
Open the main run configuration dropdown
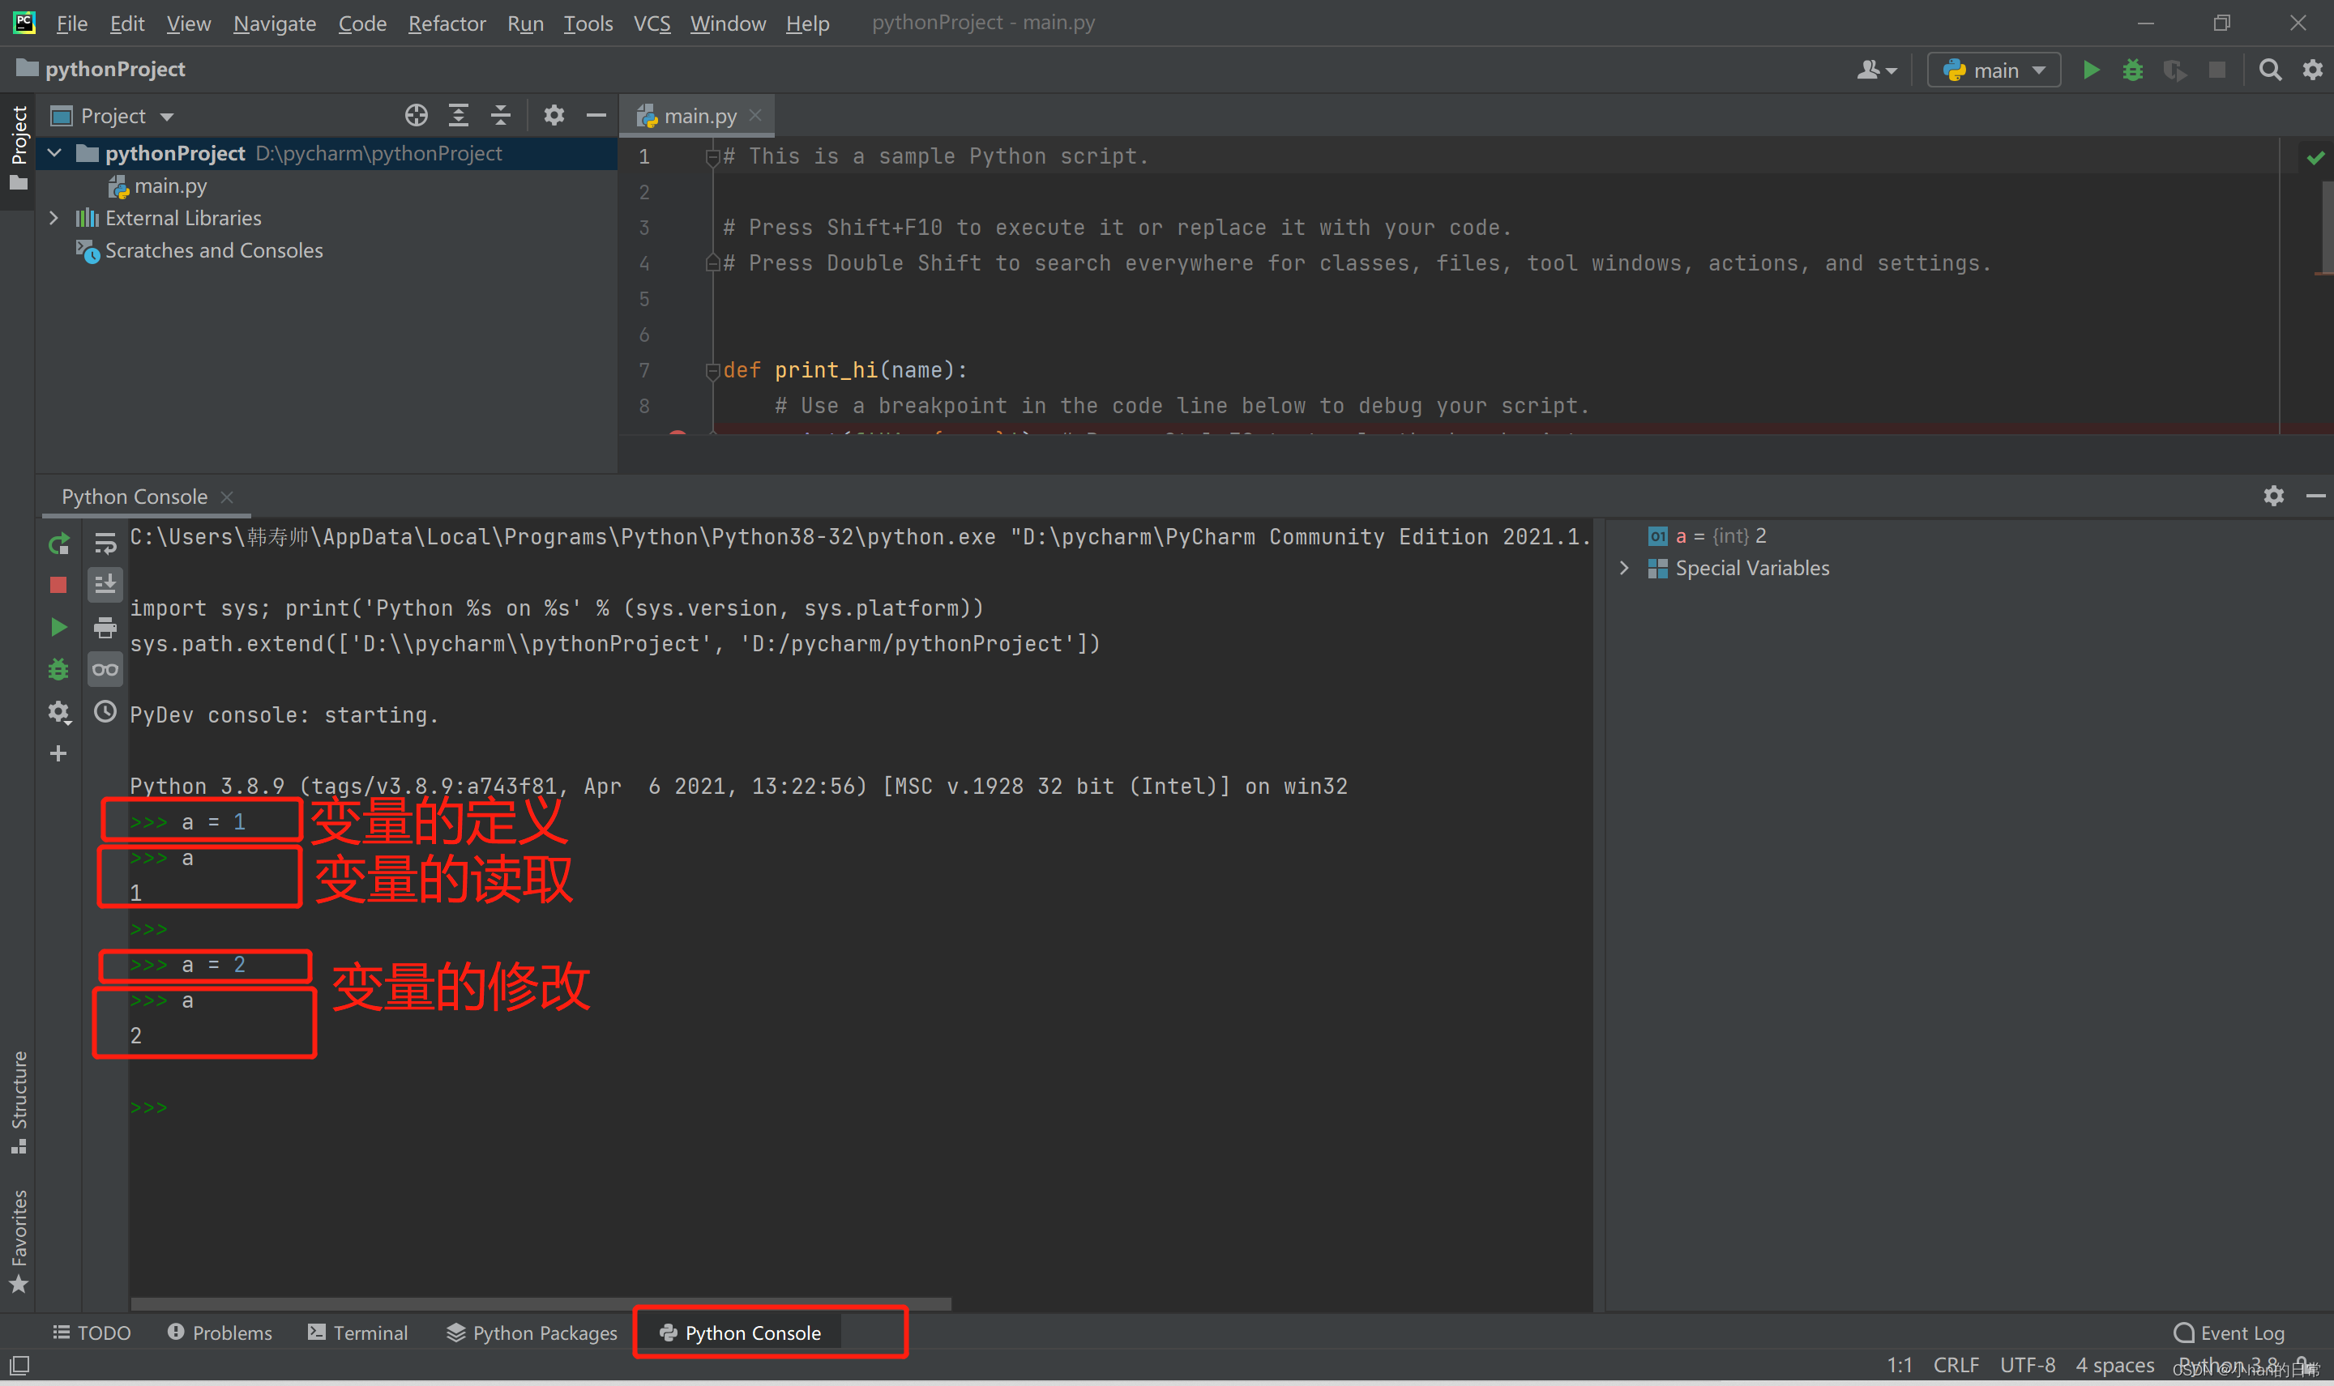pyautogui.click(x=1994, y=70)
